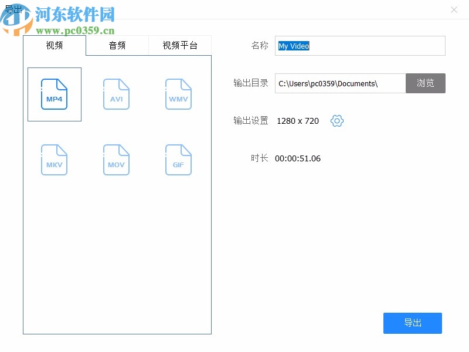Select the MKV format icon
This screenshot has height=352, width=469.
(54, 159)
